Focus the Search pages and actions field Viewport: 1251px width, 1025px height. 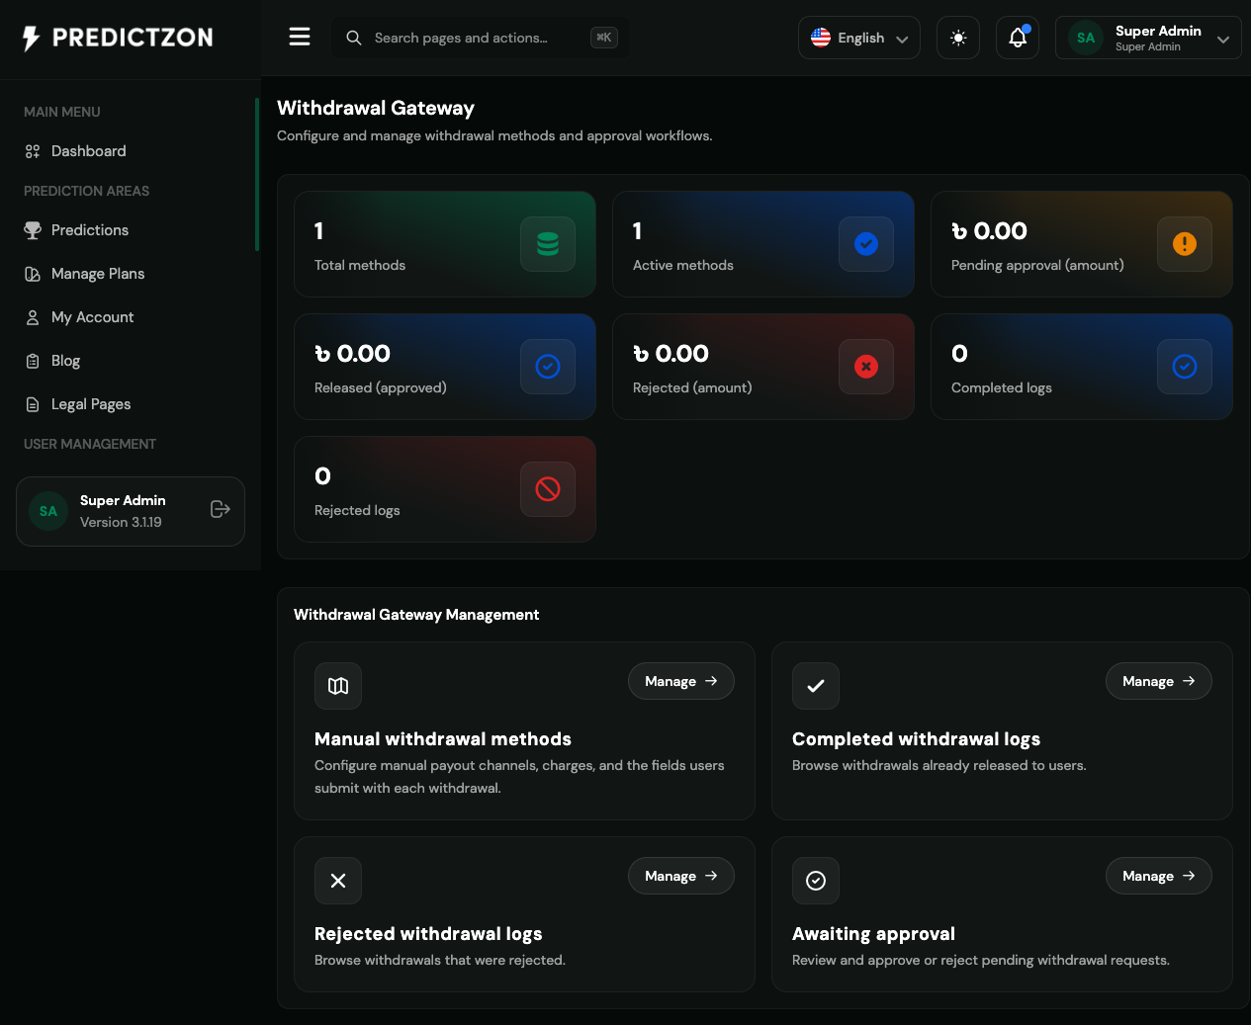pyautogui.click(x=480, y=38)
